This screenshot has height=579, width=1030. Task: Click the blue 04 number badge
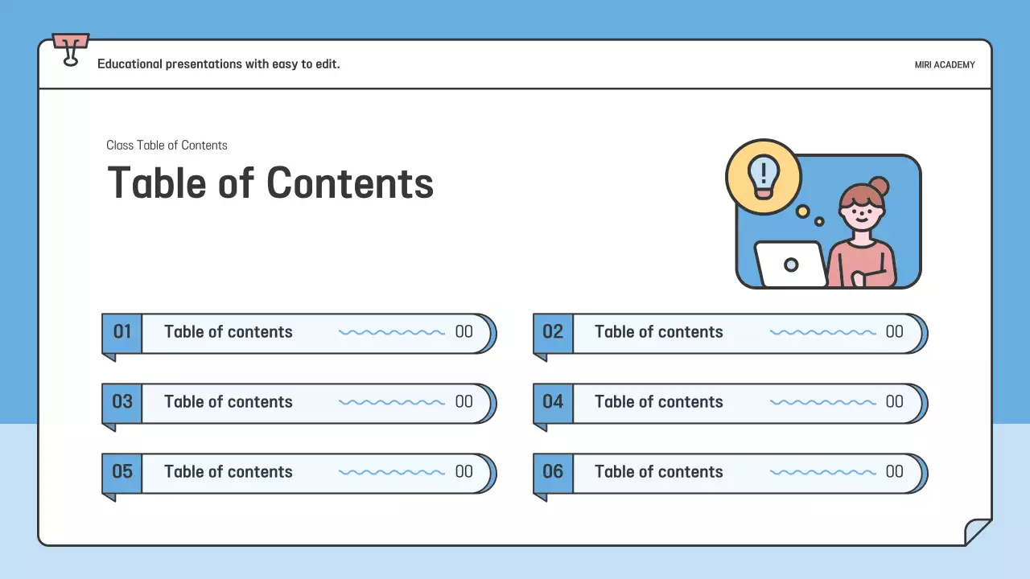(553, 402)
